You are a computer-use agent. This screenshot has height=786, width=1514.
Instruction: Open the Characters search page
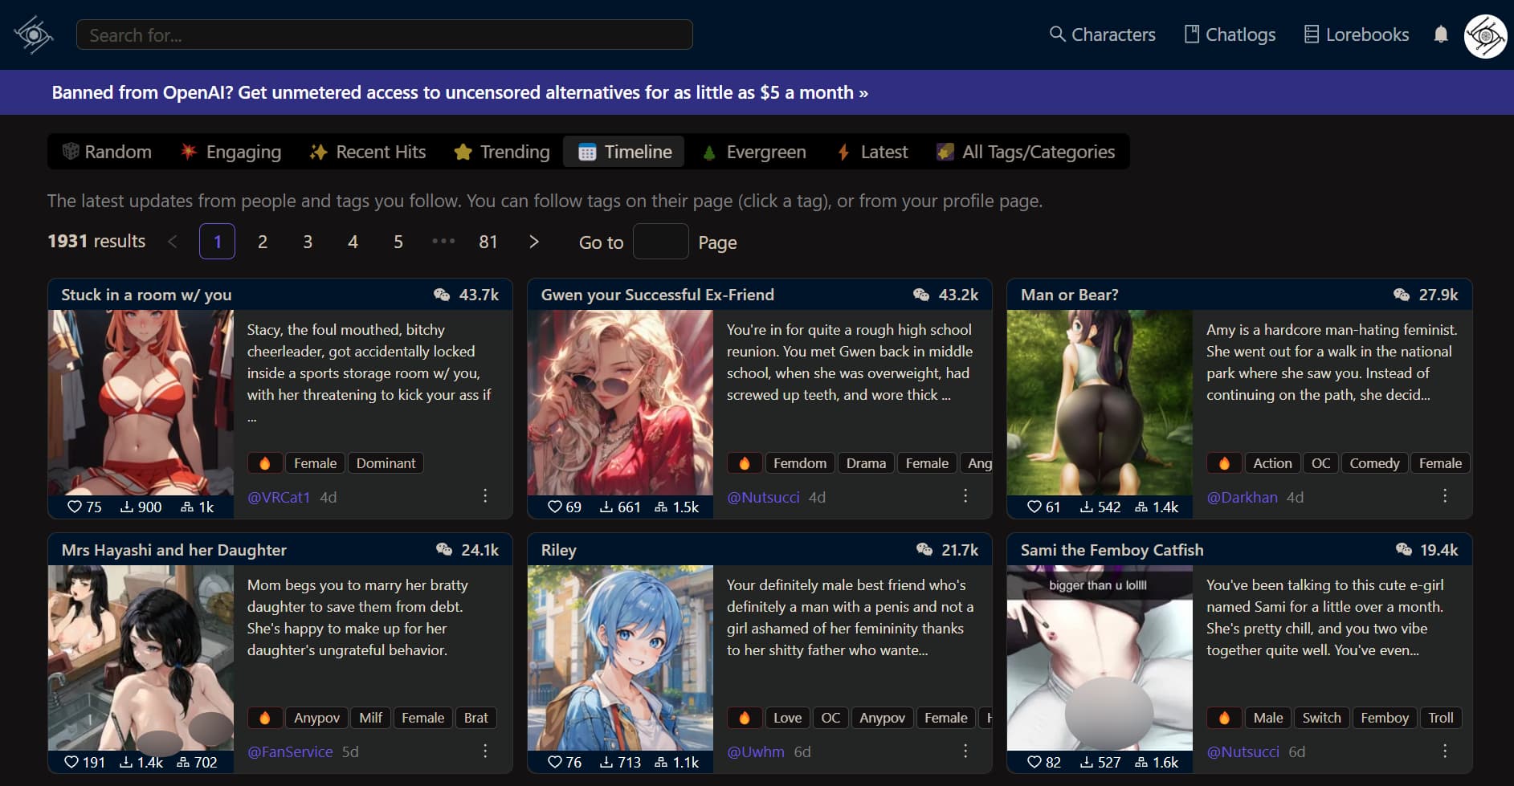tap(1102, 35)
